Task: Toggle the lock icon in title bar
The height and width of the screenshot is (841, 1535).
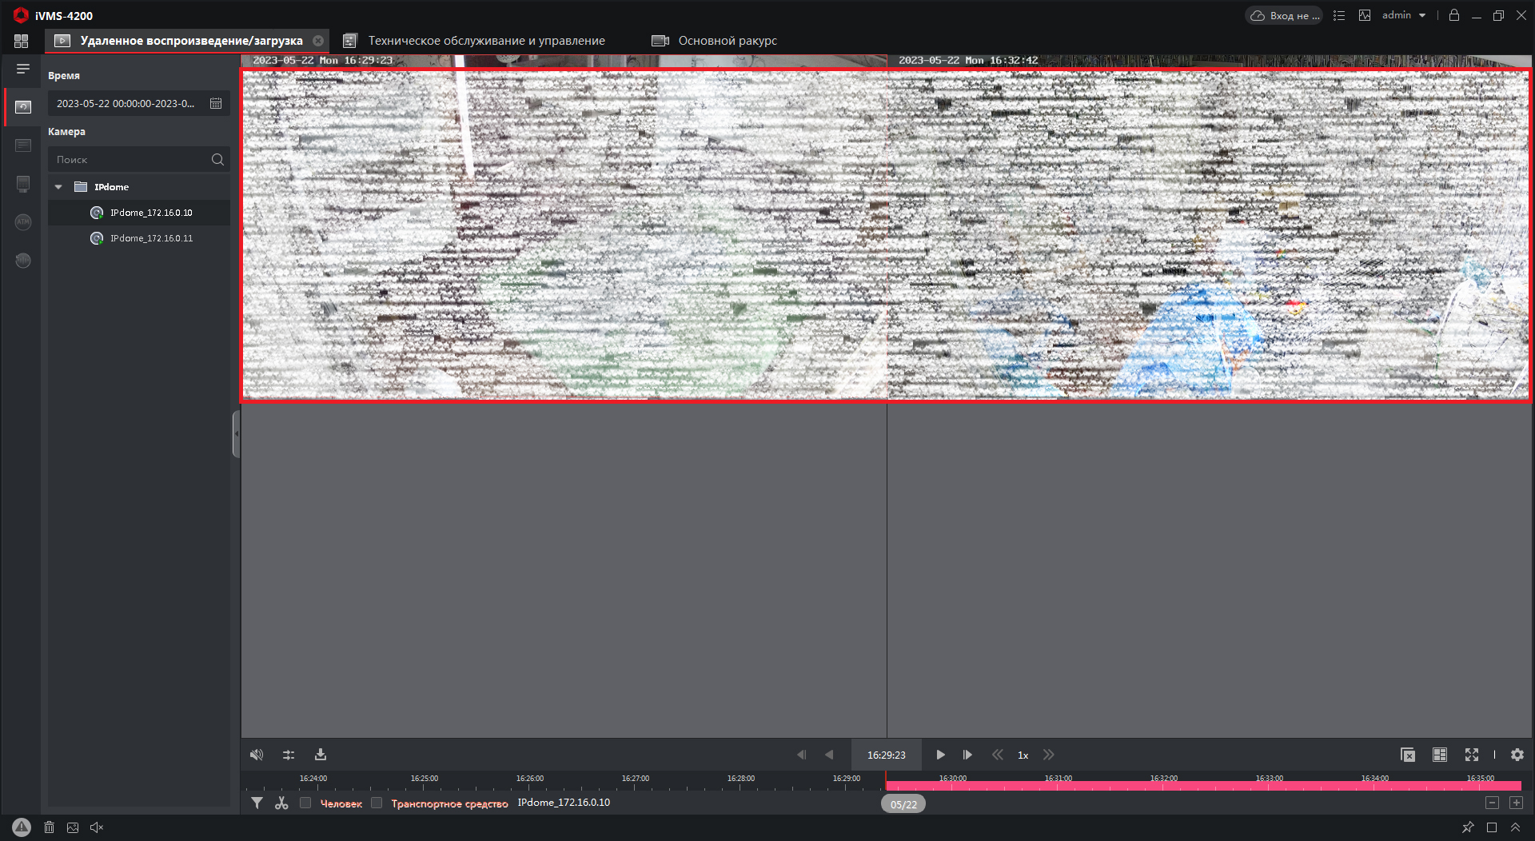Action: (x=1453, y=15)
